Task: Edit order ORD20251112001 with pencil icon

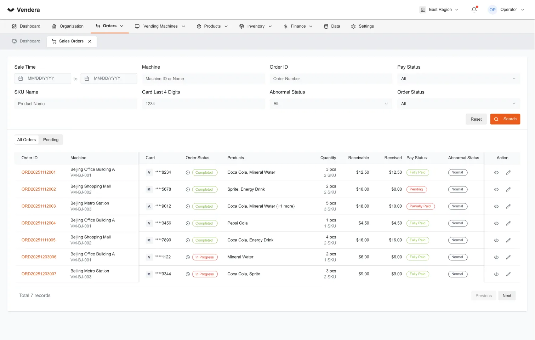Action: point(508,173)
